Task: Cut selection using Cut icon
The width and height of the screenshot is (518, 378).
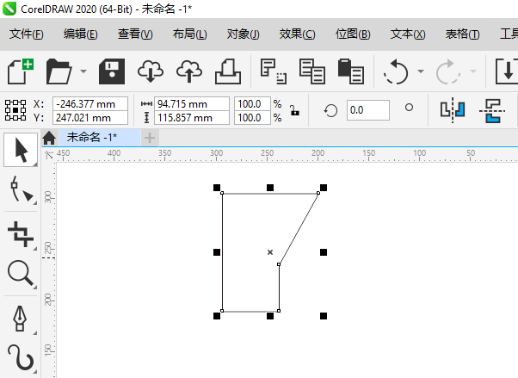Action: click(274, 71)
